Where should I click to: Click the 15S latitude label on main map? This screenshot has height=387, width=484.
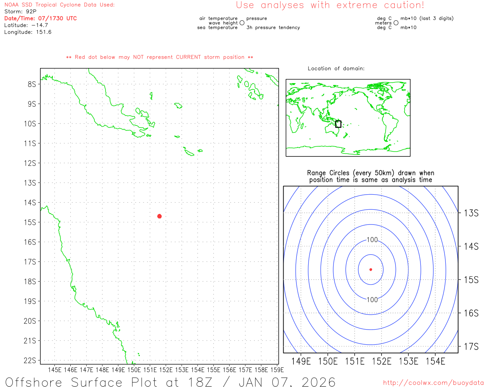point(30,222)
